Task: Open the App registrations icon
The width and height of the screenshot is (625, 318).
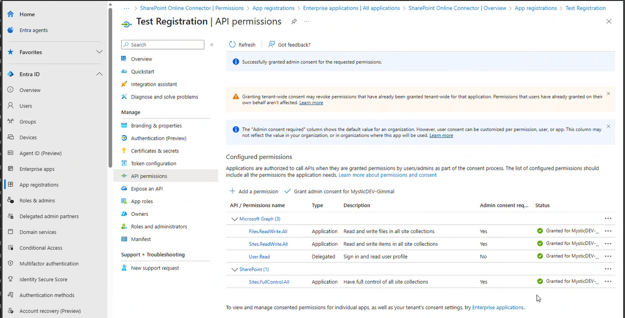Action: [9, 184]
